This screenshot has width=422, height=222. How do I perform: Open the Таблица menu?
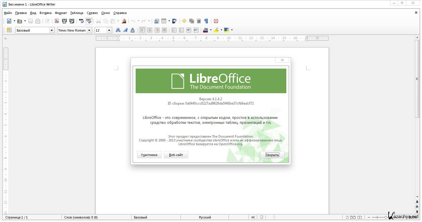(x=77, y=13)
